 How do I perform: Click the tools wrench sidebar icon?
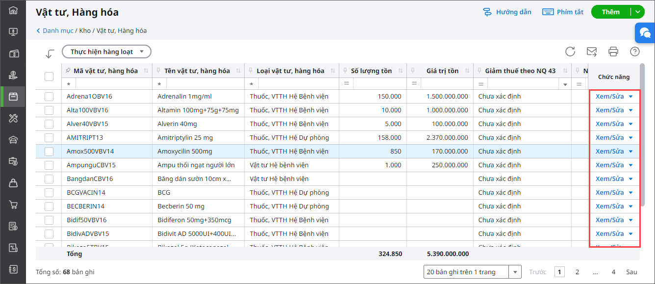point(13,118)
